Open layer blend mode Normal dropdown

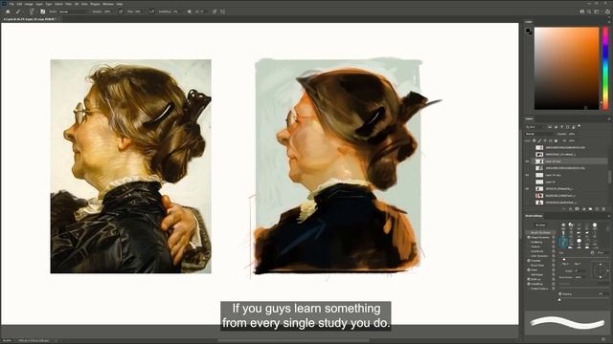[540, 134]
